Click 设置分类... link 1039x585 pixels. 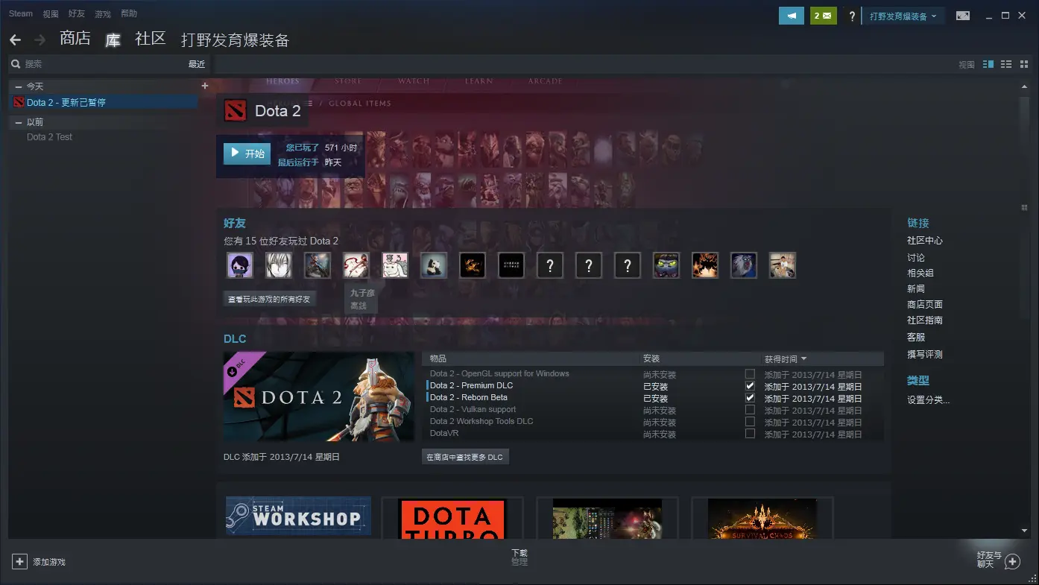(x=929, y=400)
